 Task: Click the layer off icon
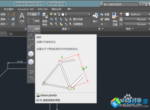click(x=51, y=19)
